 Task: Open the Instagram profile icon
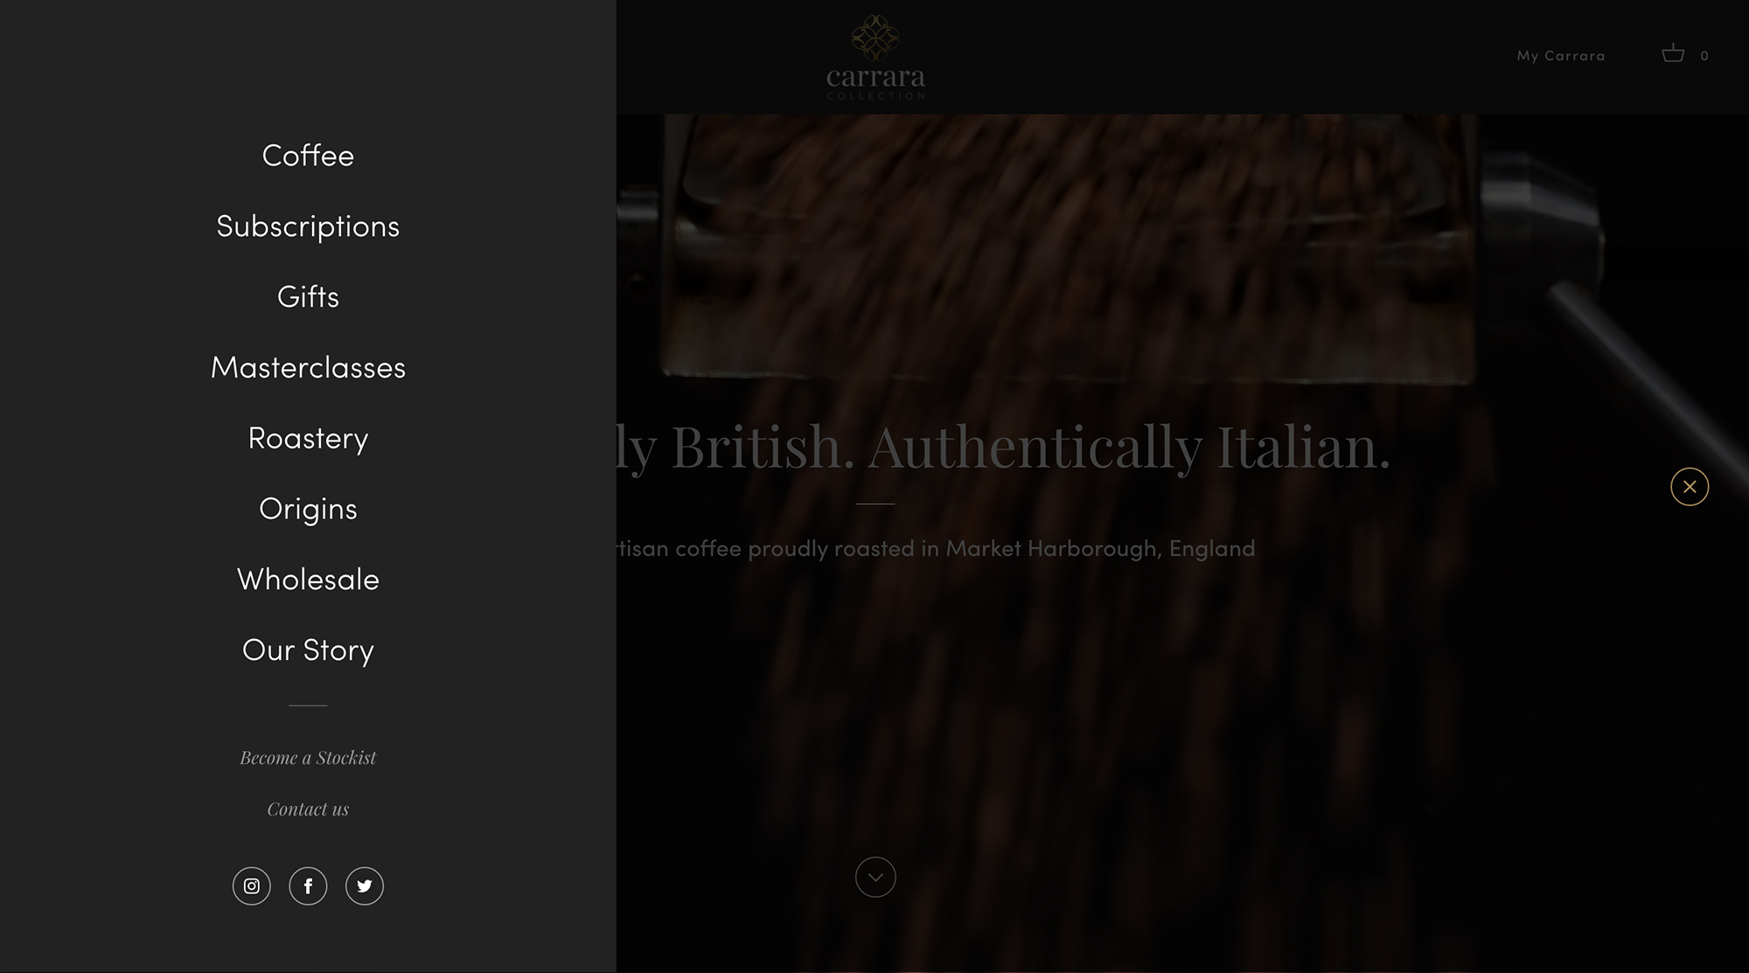click(x=252, y=886)
